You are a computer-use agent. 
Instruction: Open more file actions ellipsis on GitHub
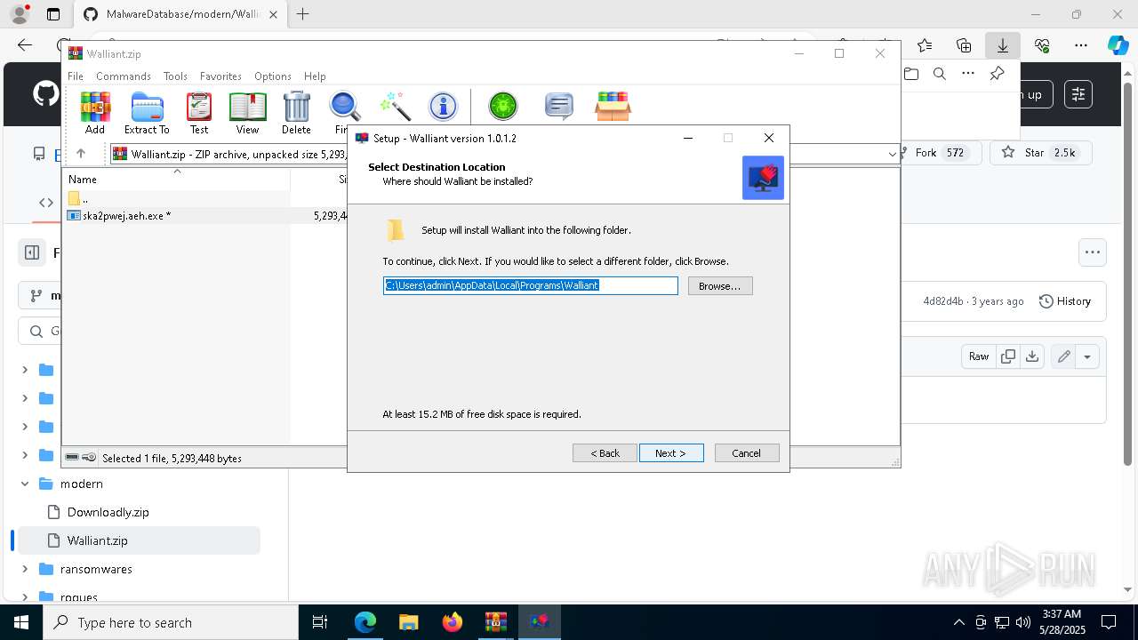(1093, 252)
